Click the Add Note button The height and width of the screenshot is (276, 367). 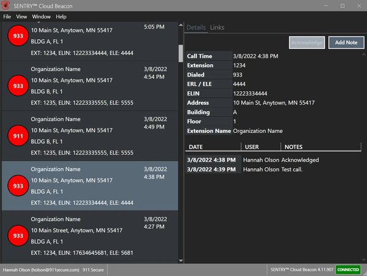(x=346, y=43)
